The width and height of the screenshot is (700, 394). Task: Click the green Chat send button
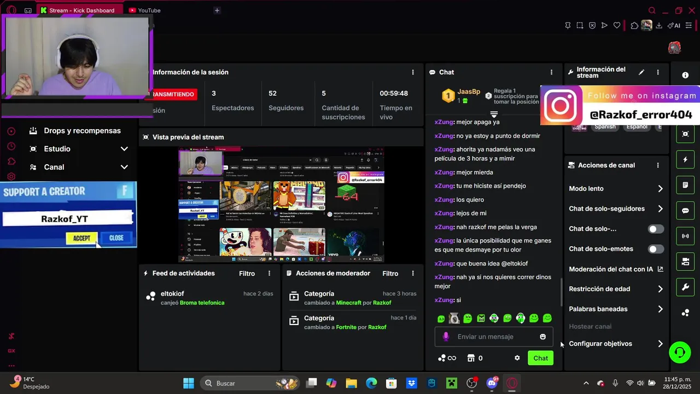pos(540,358)
